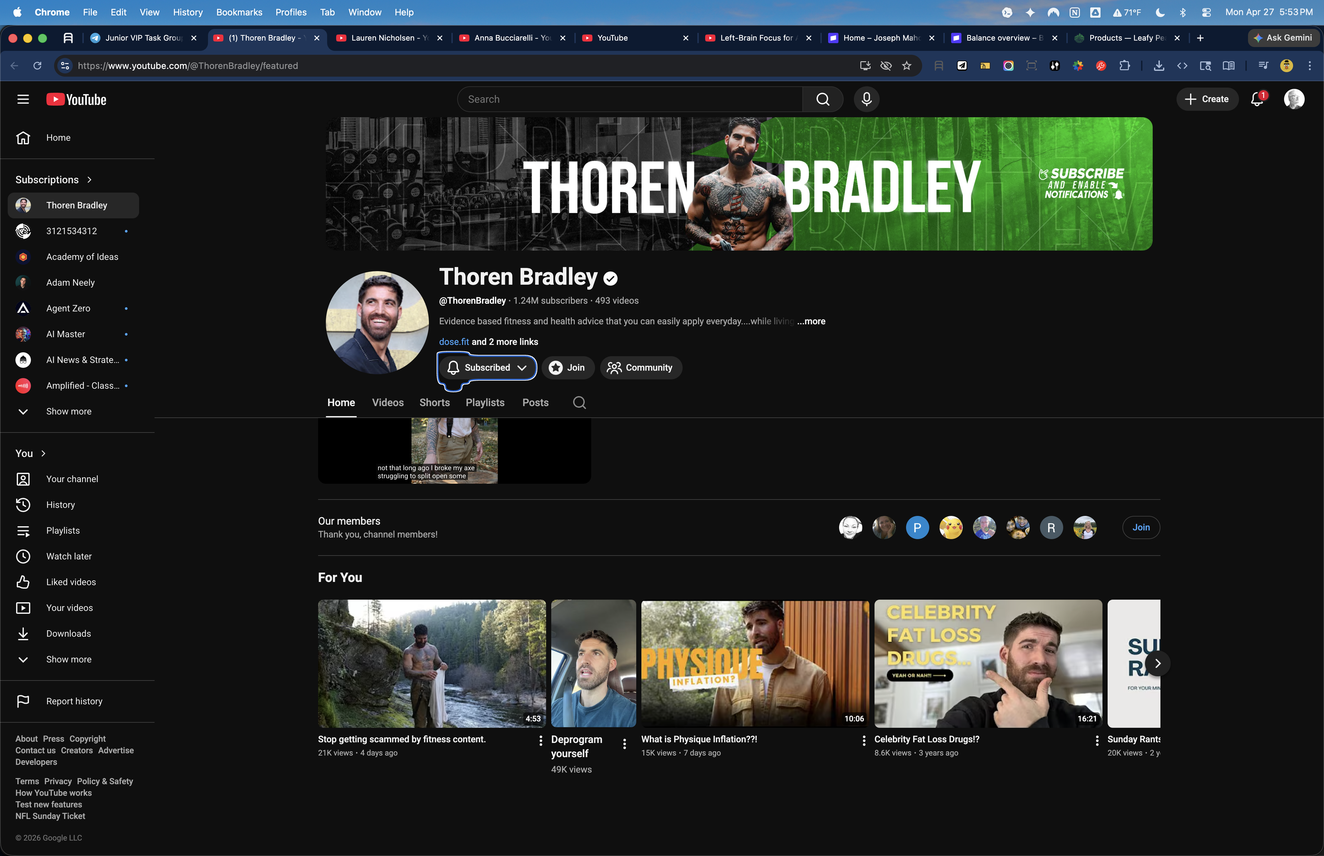Viewport: 1324px width, 856px height.
Task: Open Chrome three-dot menu
Action: [x=1310, y=66]
